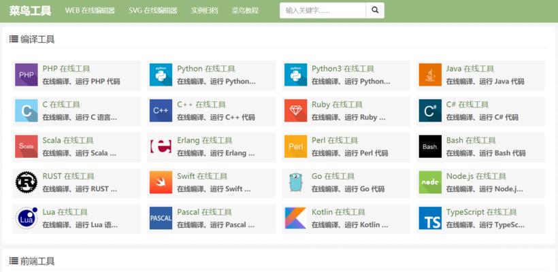Open the Pascal 在线工具 title link
Image resolution: width=558 pixels, height=272 pixels.
tap(204, 212)
